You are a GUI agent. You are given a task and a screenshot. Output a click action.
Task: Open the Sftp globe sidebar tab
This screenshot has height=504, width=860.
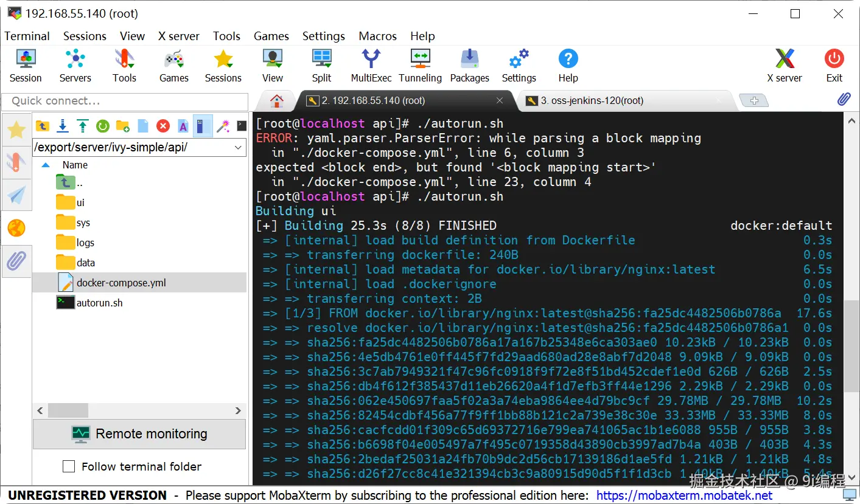tap(16, 228)
